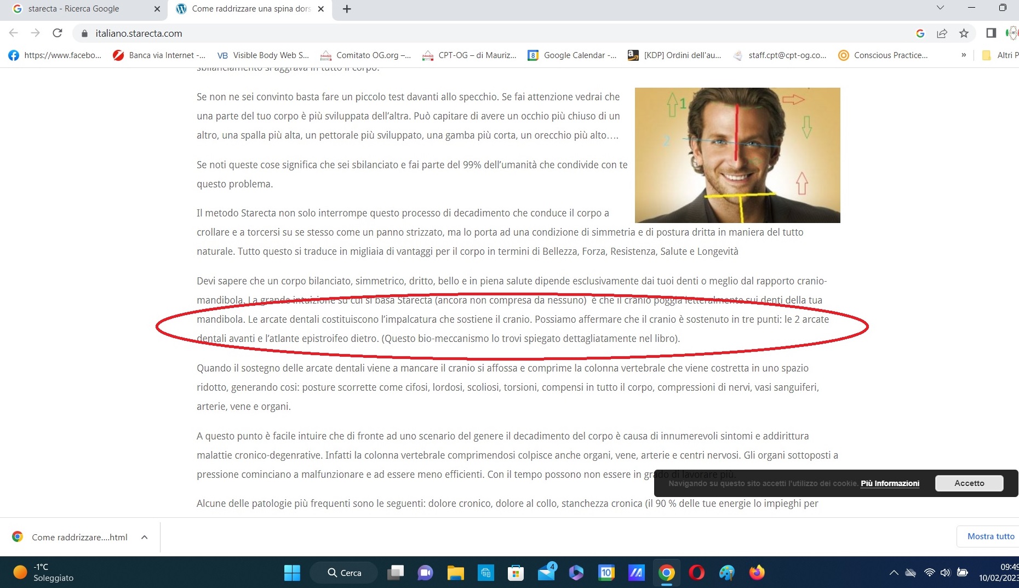Reload the page with the refresh icon

click(x=57, y=33)
